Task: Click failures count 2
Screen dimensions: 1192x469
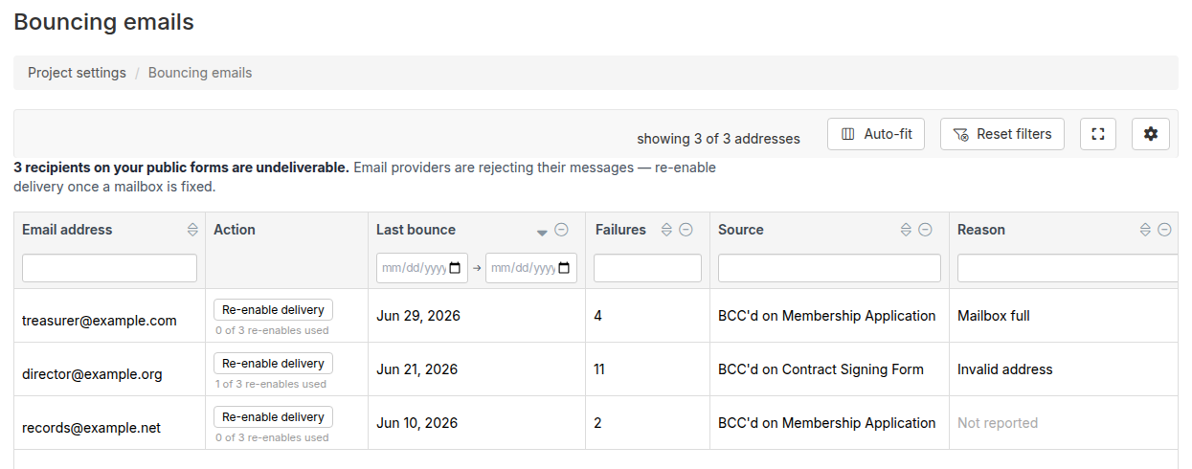Action: pos(598,423)
